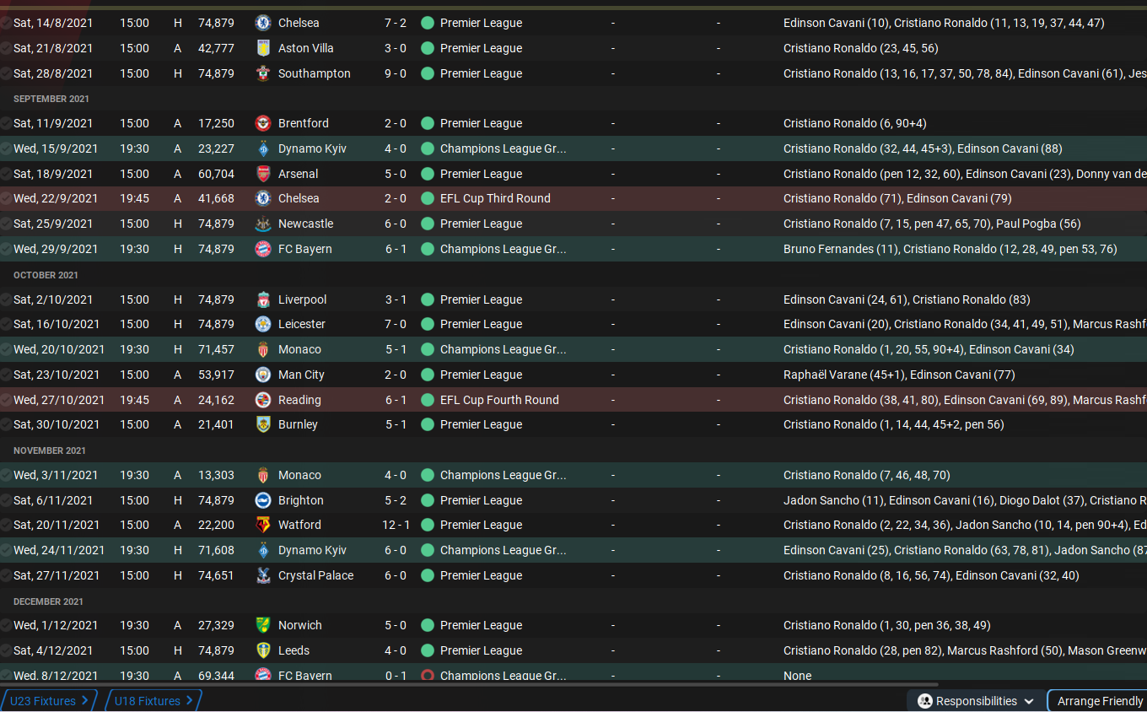Screen dimensions: 1147x712
Task: Toggle the checkmark beside the Leeds fixture row
Action: click(x=6, y=650)
